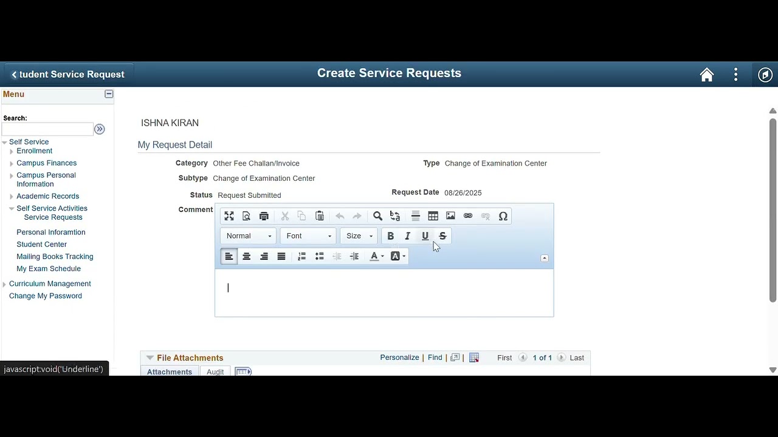Go to the Home page icon

[x=707, y=75]
